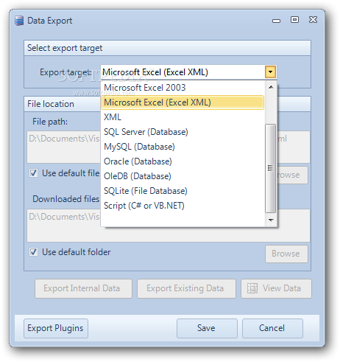Collapse the Export target combo box arrow
Viewport: 340px width, 362px height.
click(270, 72)
